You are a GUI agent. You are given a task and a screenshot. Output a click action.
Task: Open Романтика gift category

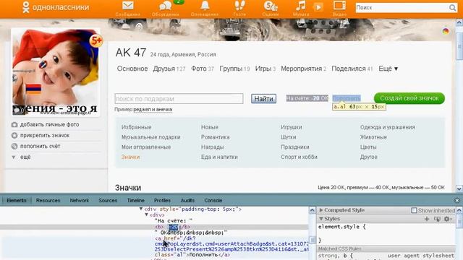[216, 137]
